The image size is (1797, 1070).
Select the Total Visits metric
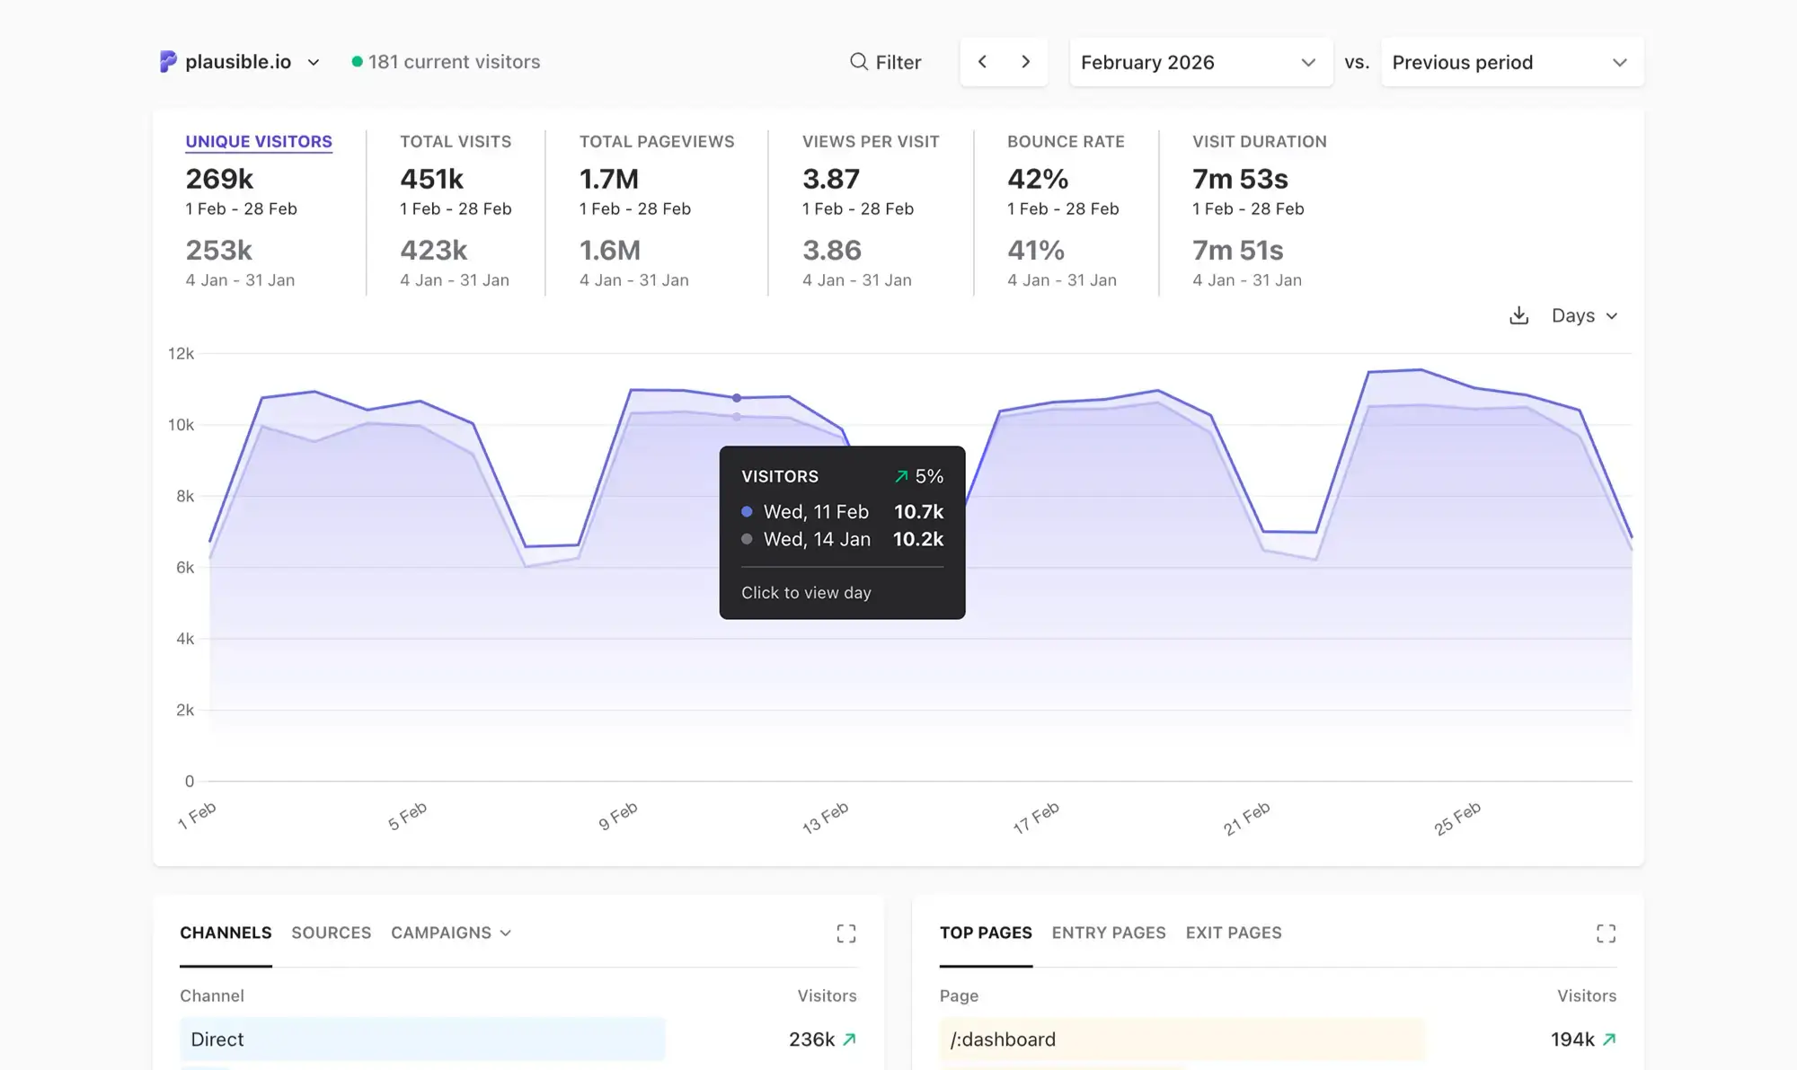(455, 141)
